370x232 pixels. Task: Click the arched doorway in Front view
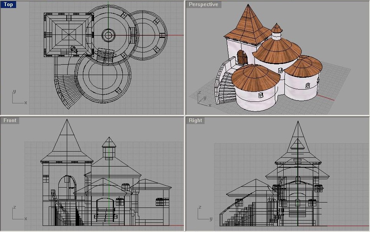(68, 188)
